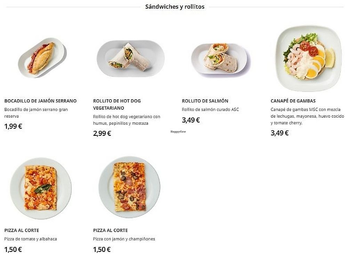356x263 pixels.
Task: Open the ROLLITO DE SALMÓN product title
Action: [205, 101]
